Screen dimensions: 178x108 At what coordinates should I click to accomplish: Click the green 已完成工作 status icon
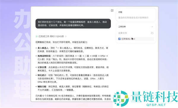click(36, 36)
